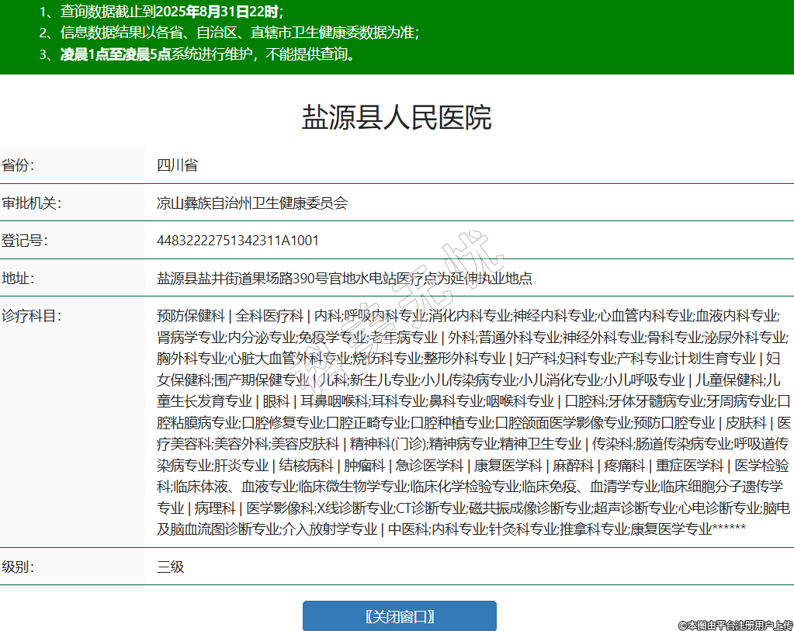Click the 关闭窗口 button
The height and width of the screenshot is (631, 794).
pos(399,616)
